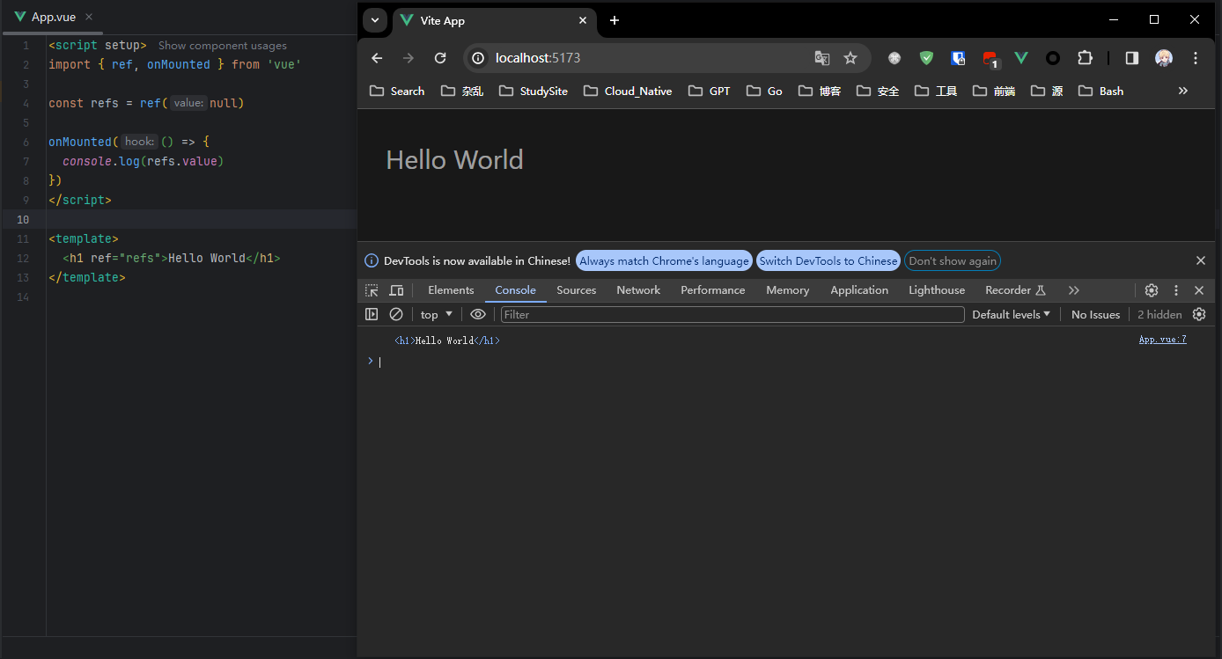Click Don't show again

click(x=953, y=260)
